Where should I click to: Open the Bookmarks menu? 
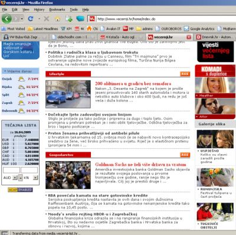(57, 9)
